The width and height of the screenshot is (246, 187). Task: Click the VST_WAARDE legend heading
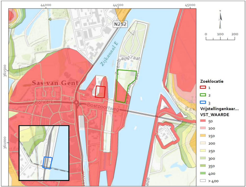pos(214,115)
